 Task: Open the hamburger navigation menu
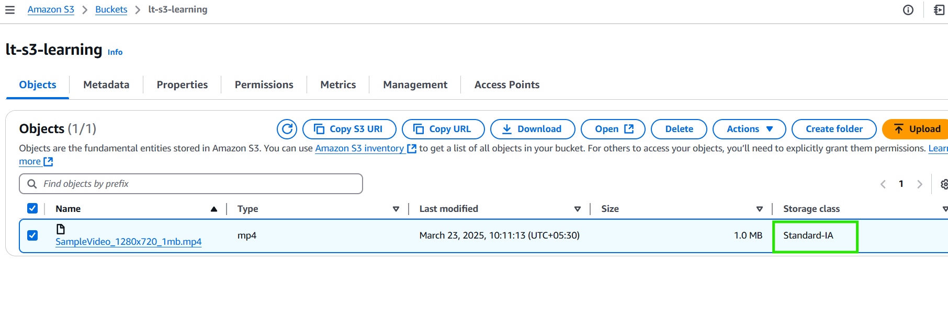point(10,10)
